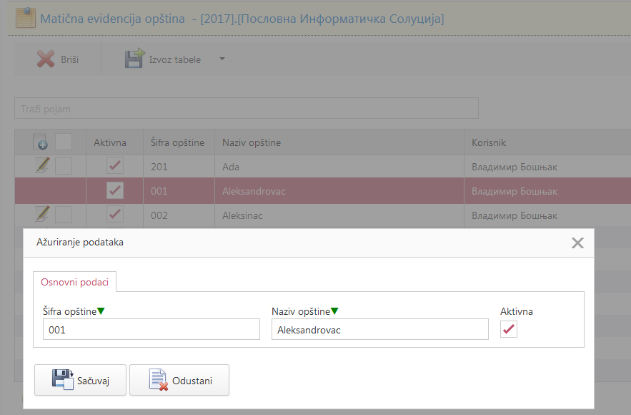
Task: Check the row selection box for Aleksinac
Action: pyautogui.click(x=64, y=214)
